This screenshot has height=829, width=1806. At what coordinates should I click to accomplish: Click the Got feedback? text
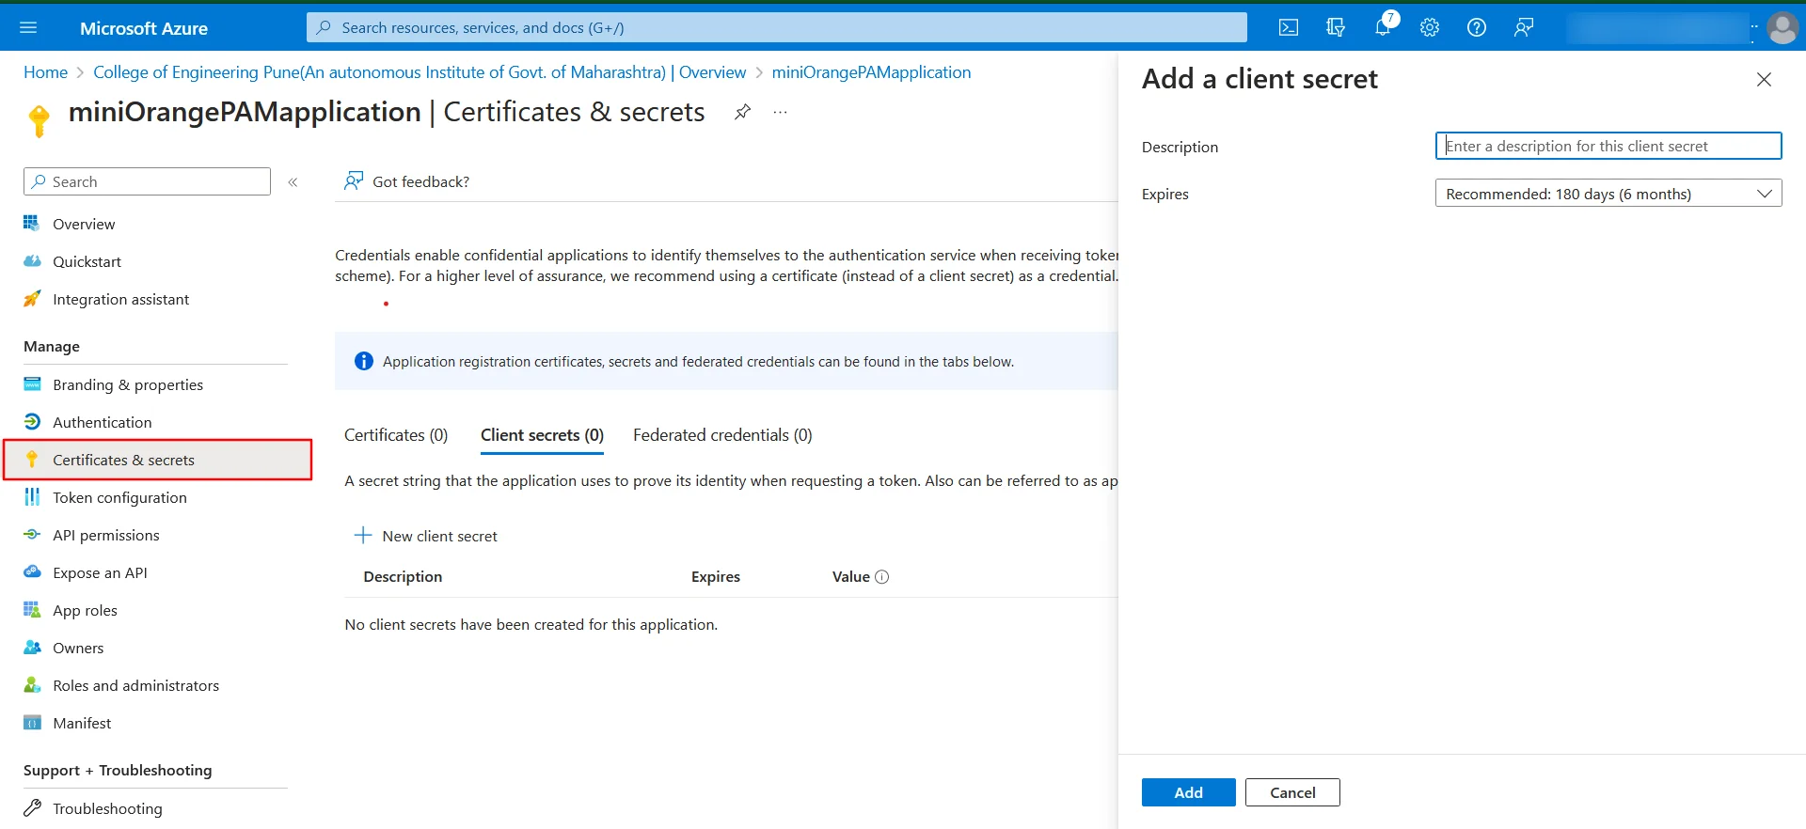pos(420,181)
